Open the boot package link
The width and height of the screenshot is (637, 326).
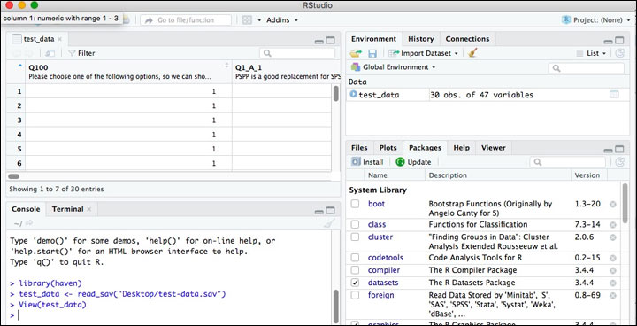pos(376,204)
